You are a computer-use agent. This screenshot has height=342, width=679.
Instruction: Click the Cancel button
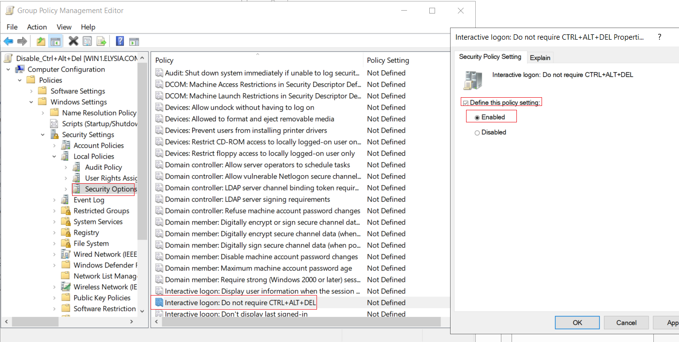pos(626,323)
